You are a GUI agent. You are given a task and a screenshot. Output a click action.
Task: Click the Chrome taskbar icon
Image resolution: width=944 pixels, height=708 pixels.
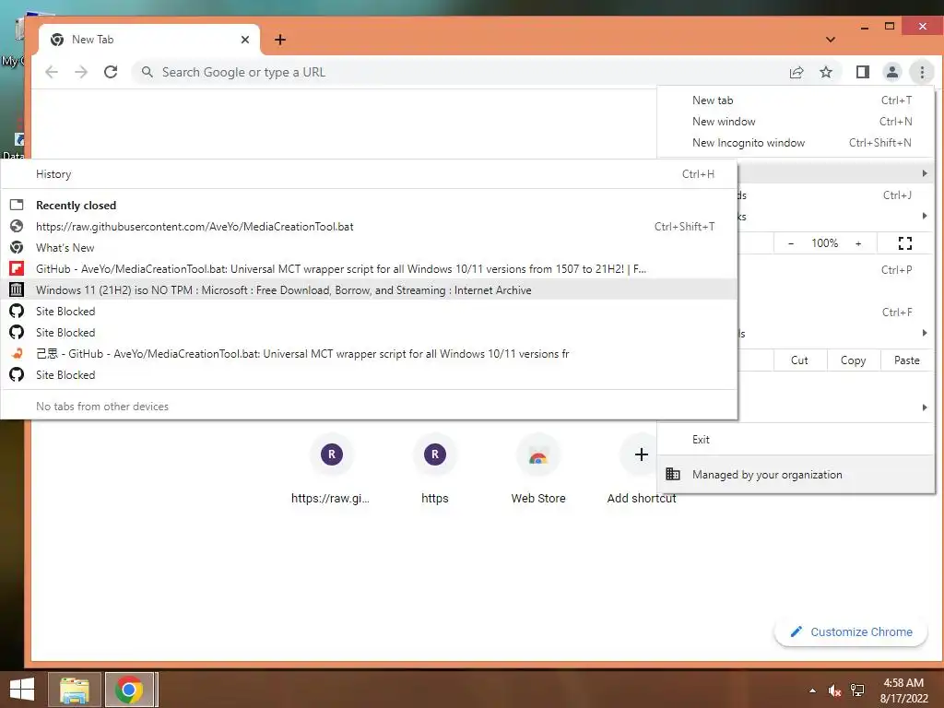tap(130, 690)
